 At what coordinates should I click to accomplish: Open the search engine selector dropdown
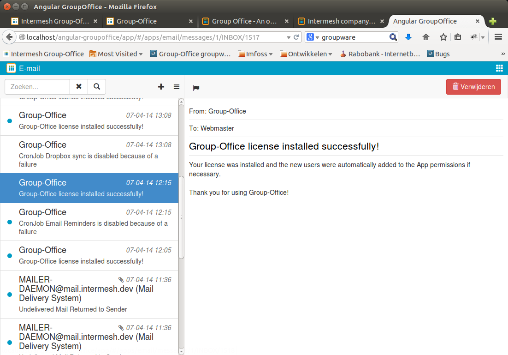tap(313, 37)
